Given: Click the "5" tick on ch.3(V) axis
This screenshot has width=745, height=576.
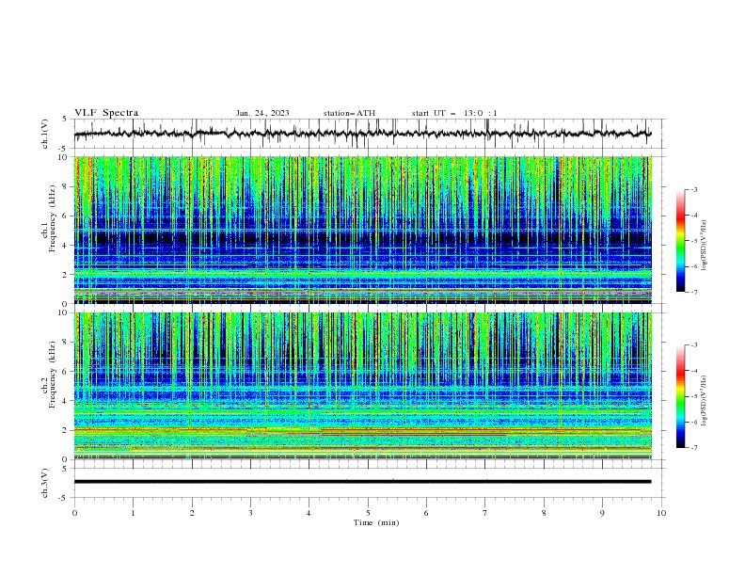Looking at the screenshot, I should point(65,469).
